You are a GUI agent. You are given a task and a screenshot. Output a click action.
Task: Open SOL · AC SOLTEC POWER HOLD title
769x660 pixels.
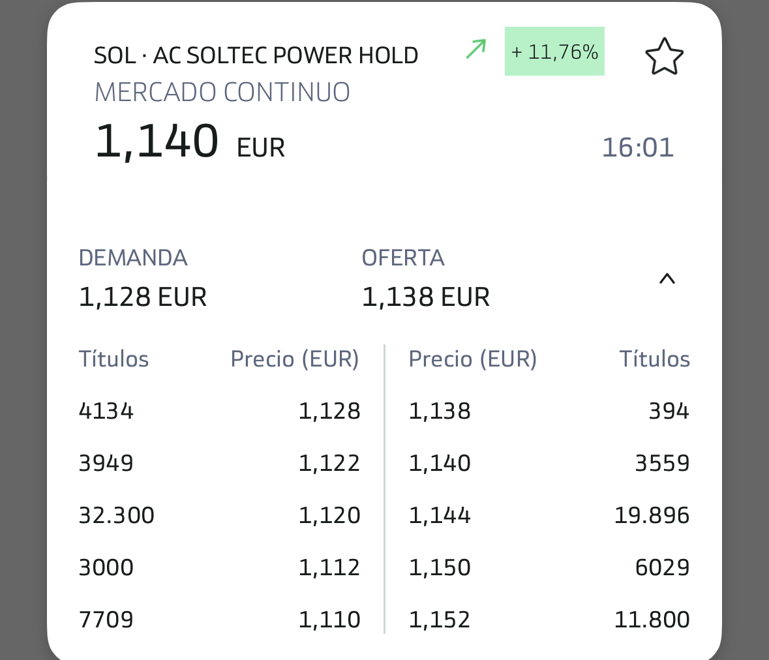tap(256, 56)
